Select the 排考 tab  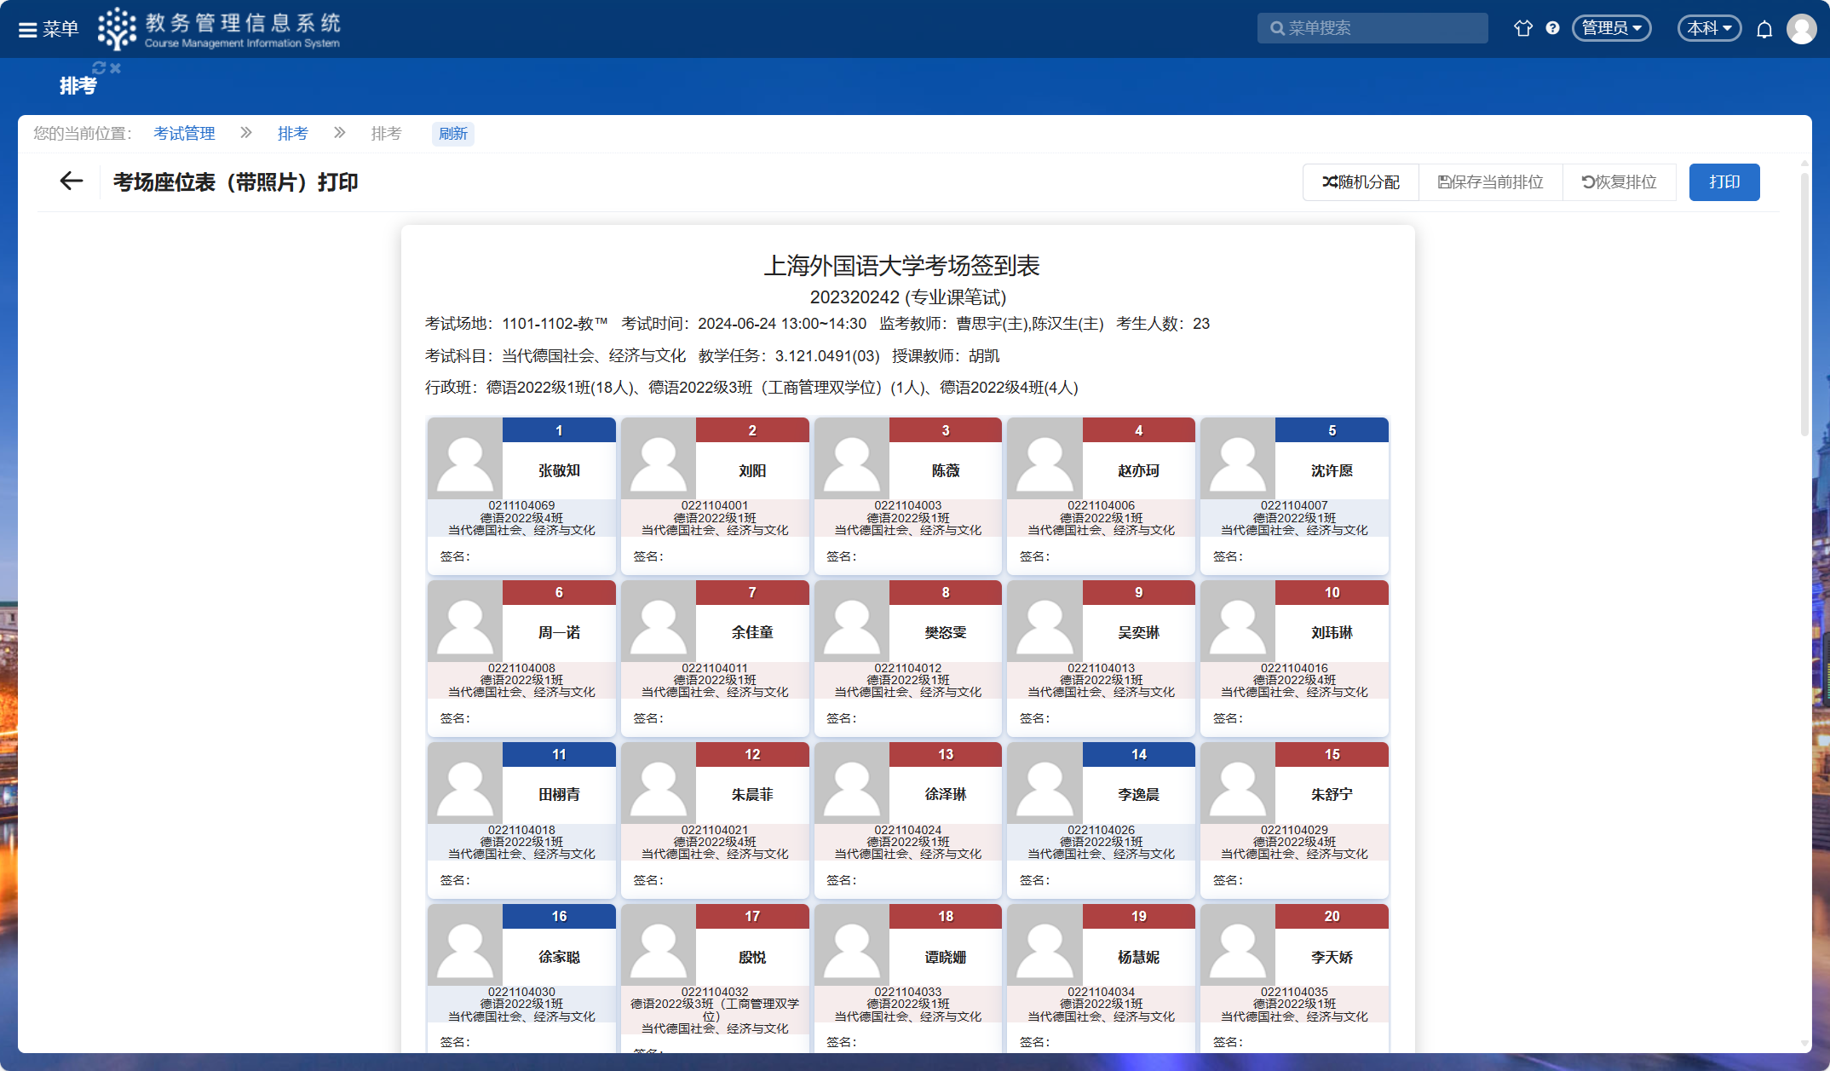[x=78, y=85]
